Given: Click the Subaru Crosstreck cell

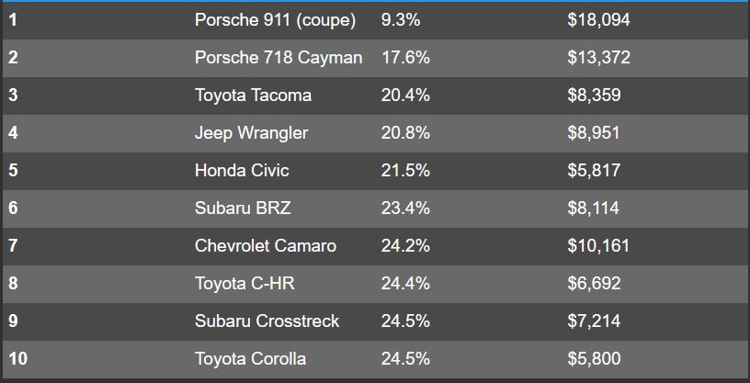Looking at the screenshot, I should coord(267,321).
